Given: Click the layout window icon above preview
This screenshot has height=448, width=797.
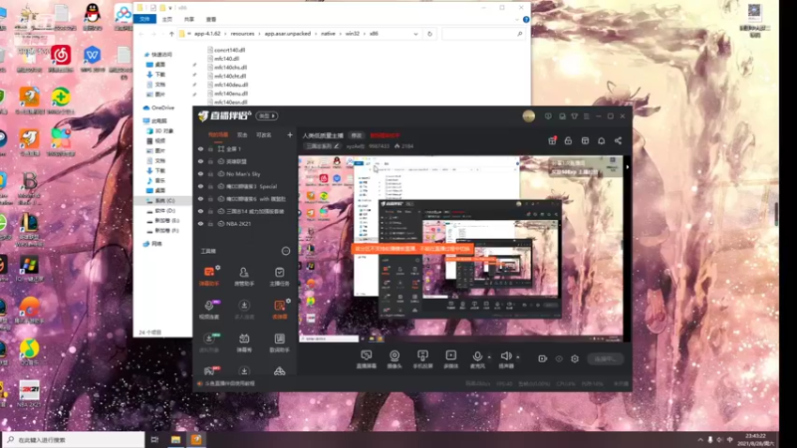Looking at the screenshot, I should [585, 140].
